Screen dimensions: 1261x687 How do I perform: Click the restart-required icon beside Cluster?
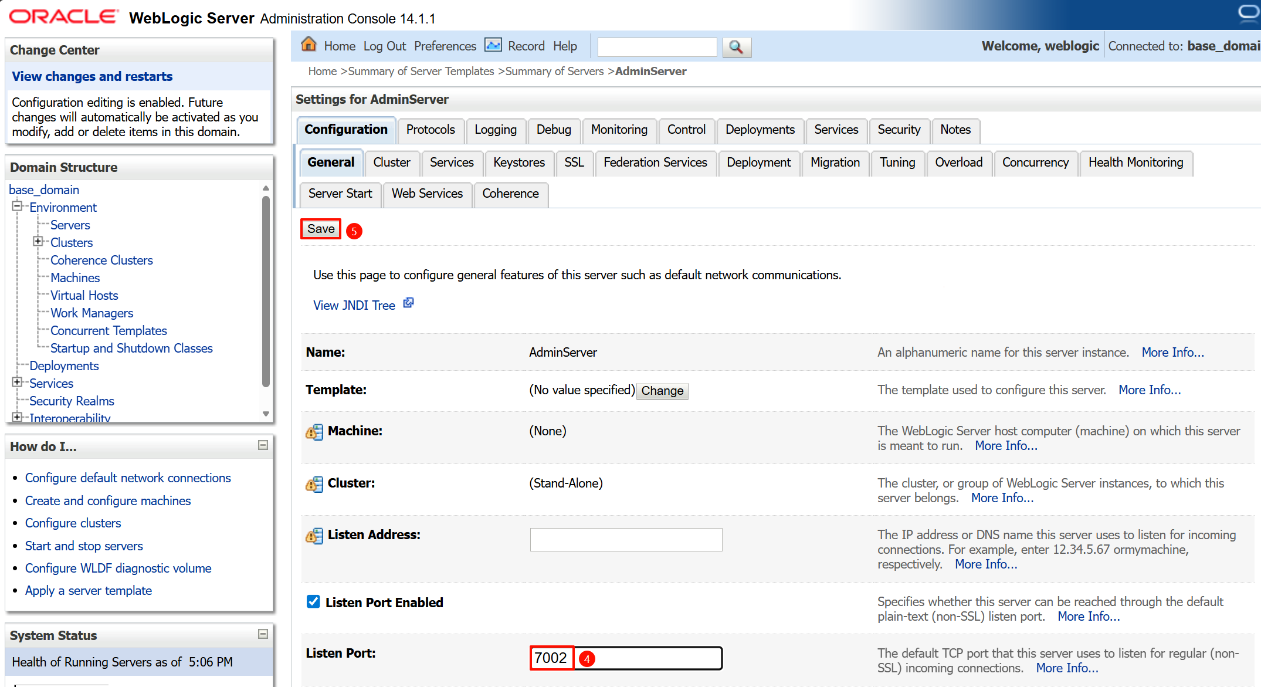click(x=314, y=484)
